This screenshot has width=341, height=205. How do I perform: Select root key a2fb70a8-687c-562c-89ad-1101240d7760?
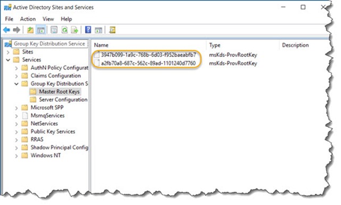coord(148,63)
